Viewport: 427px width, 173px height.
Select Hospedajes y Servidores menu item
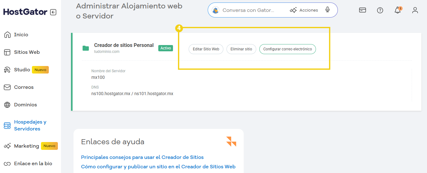point(30,125)
